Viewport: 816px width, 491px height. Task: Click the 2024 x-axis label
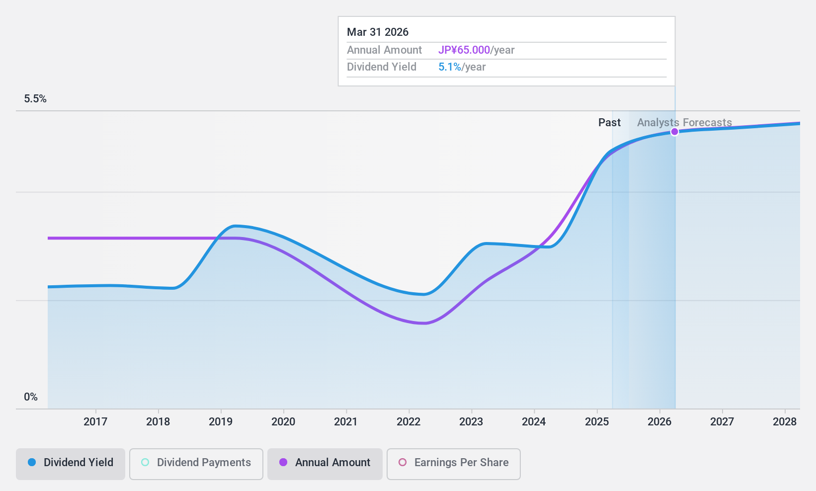[x=534, y=422]
